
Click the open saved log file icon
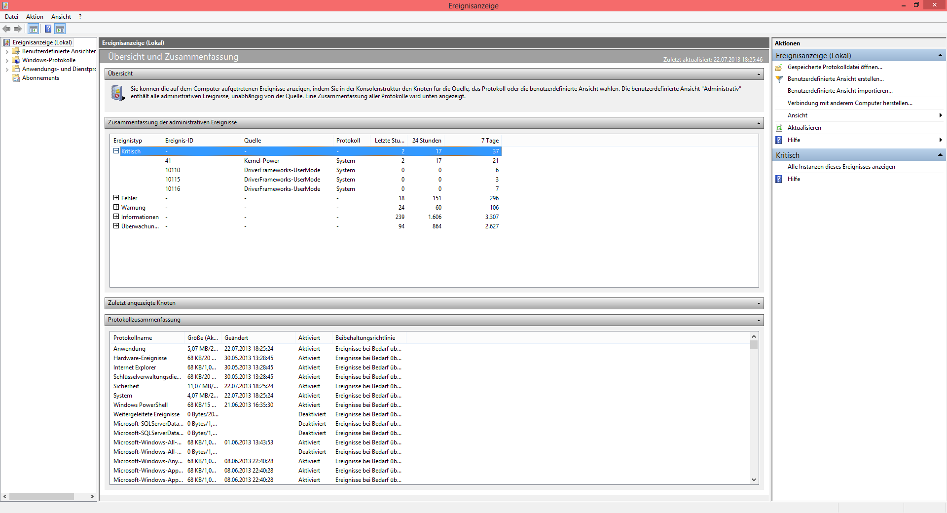(779, 67)
